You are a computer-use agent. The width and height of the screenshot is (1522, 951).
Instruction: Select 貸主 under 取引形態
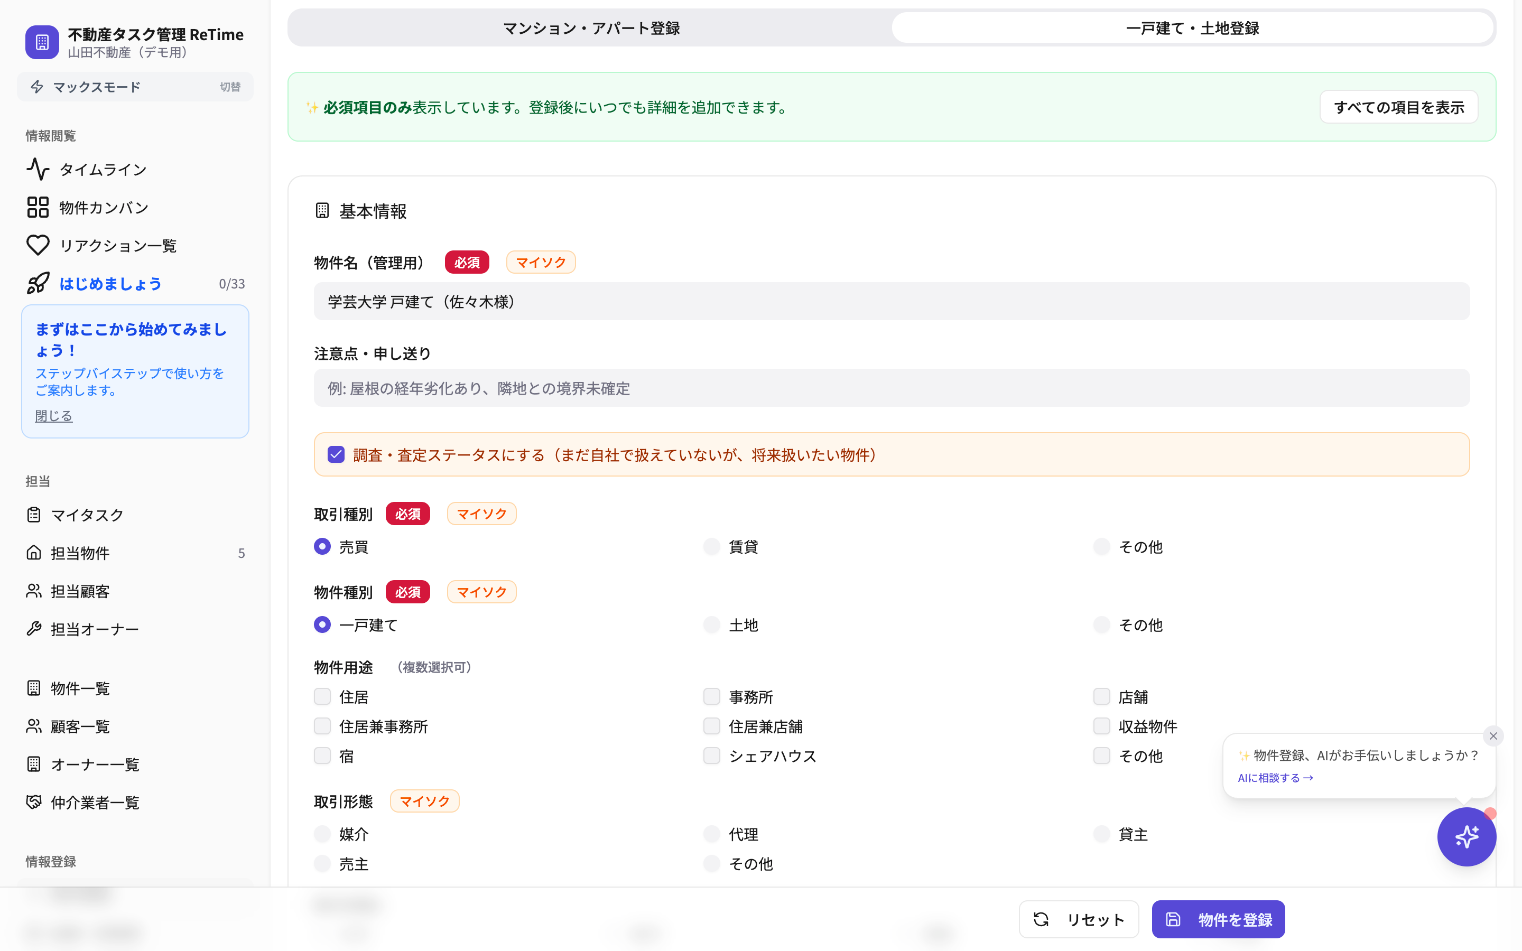(1101, 834)
